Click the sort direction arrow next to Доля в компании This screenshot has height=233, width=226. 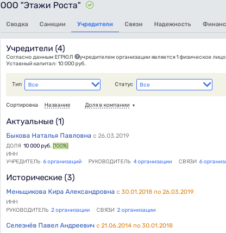point(134,106)
